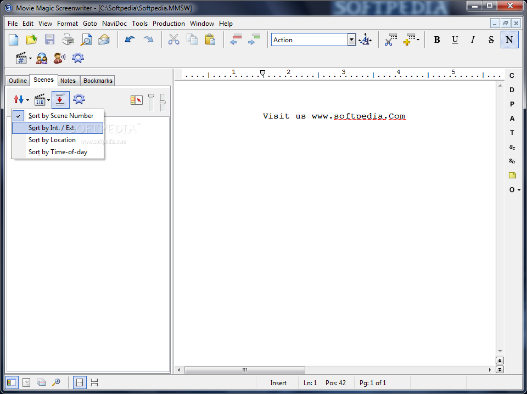Switch to the Bookmarks tab

(98, 81)
